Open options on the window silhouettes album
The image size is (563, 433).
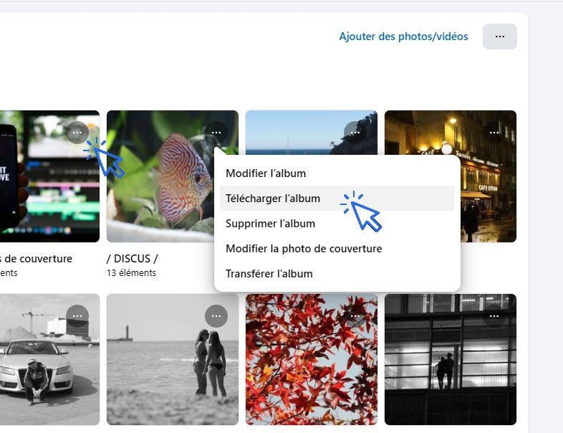[494, 316]
